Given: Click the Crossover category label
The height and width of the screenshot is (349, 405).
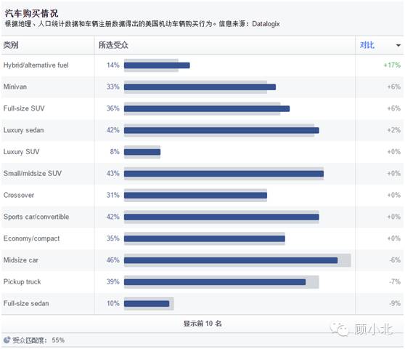Looking at the screenshot, I should (19, 195).
